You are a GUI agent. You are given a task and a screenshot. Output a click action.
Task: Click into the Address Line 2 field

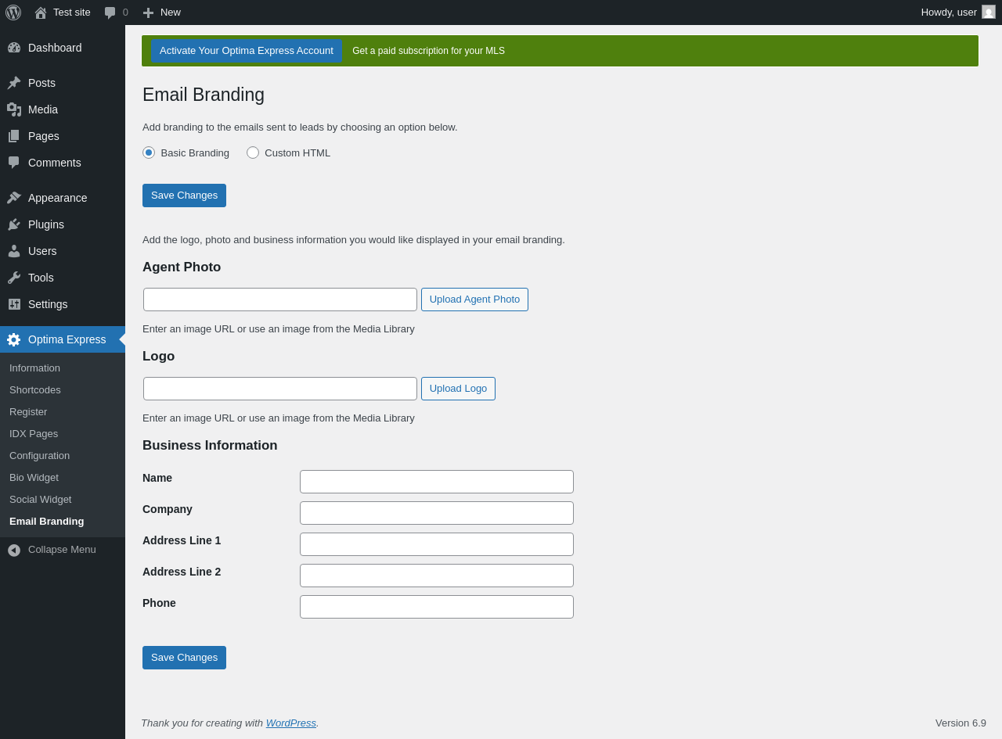pos(437,576)
